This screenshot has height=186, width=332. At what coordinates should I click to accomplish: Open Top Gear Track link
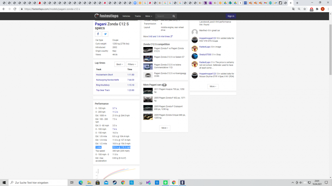tap(103, 90)
